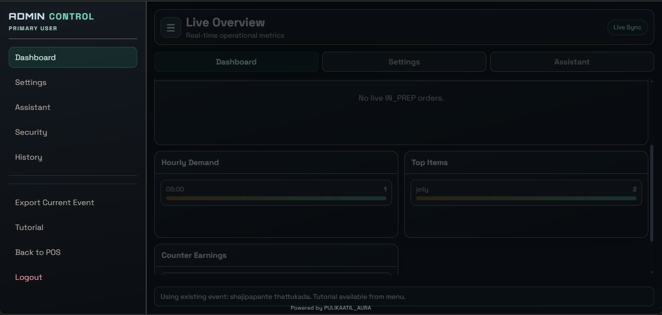662x315 pixels.
Task: Log out using the Logout option
Action: [28, 277]
